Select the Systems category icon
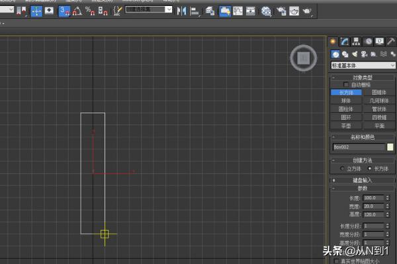 pos(392,54)
